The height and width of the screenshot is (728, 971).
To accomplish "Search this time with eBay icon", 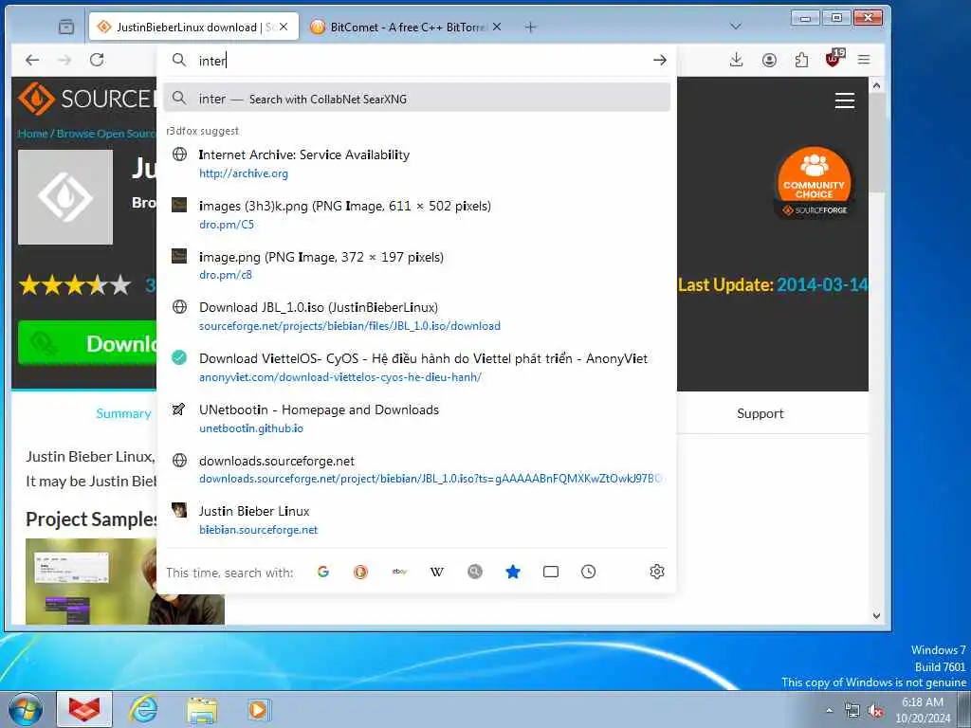I will point(399,572).
